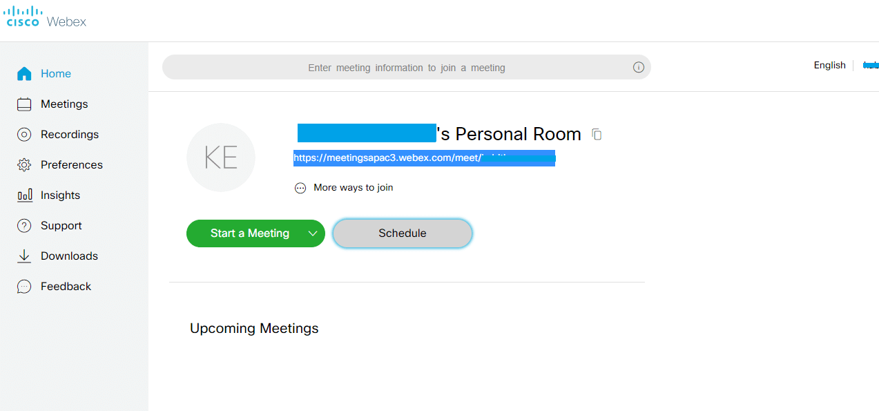Expand the Start a Meeting dropdown arrow

tap(313, 233)
